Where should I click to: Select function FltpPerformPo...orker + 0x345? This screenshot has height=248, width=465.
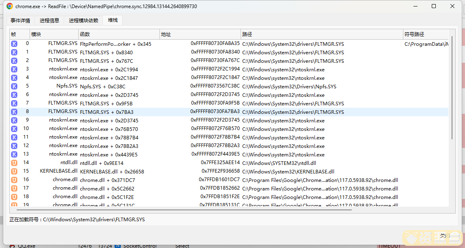point(116,44)
